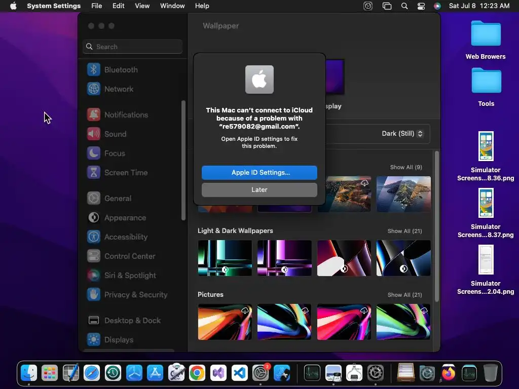Launch Automator from the Dock
The height and width of the screenshot is (389, 519).
tap(176, 373)
